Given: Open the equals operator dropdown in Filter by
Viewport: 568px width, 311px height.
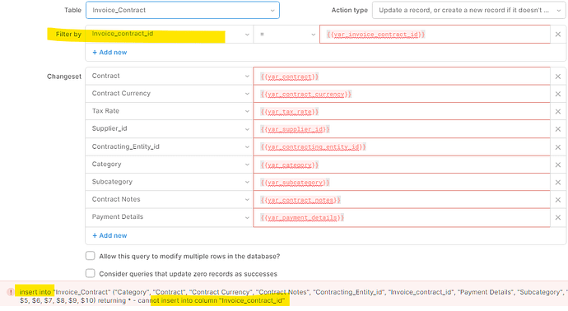Looking at the screenshot, I should pos(286,34).
